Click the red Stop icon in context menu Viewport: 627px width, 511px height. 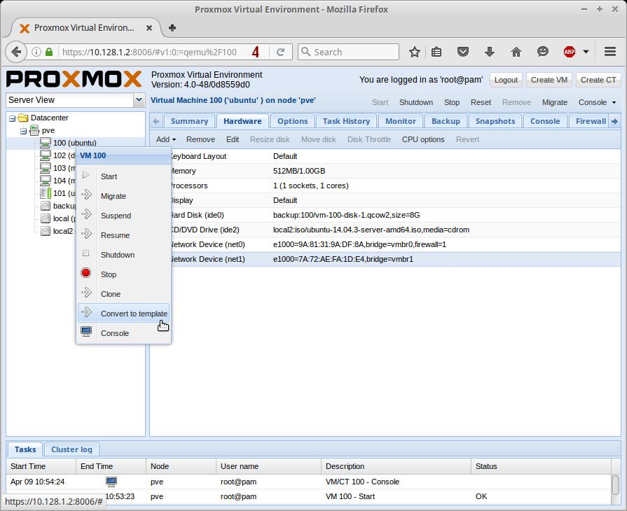(86, 274)
